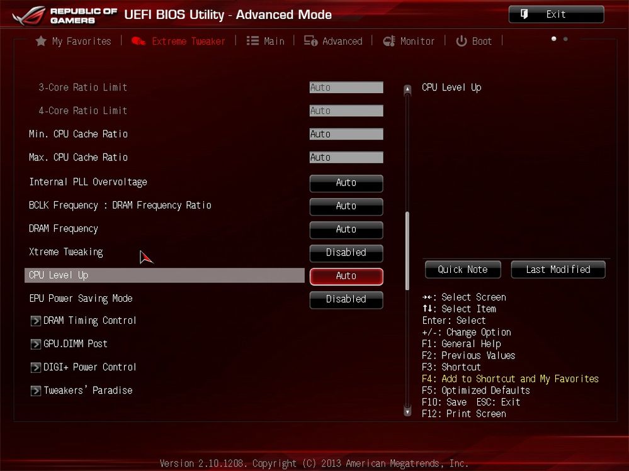
Task: Click the Main list icon
Action: click(x=252, y=41)
